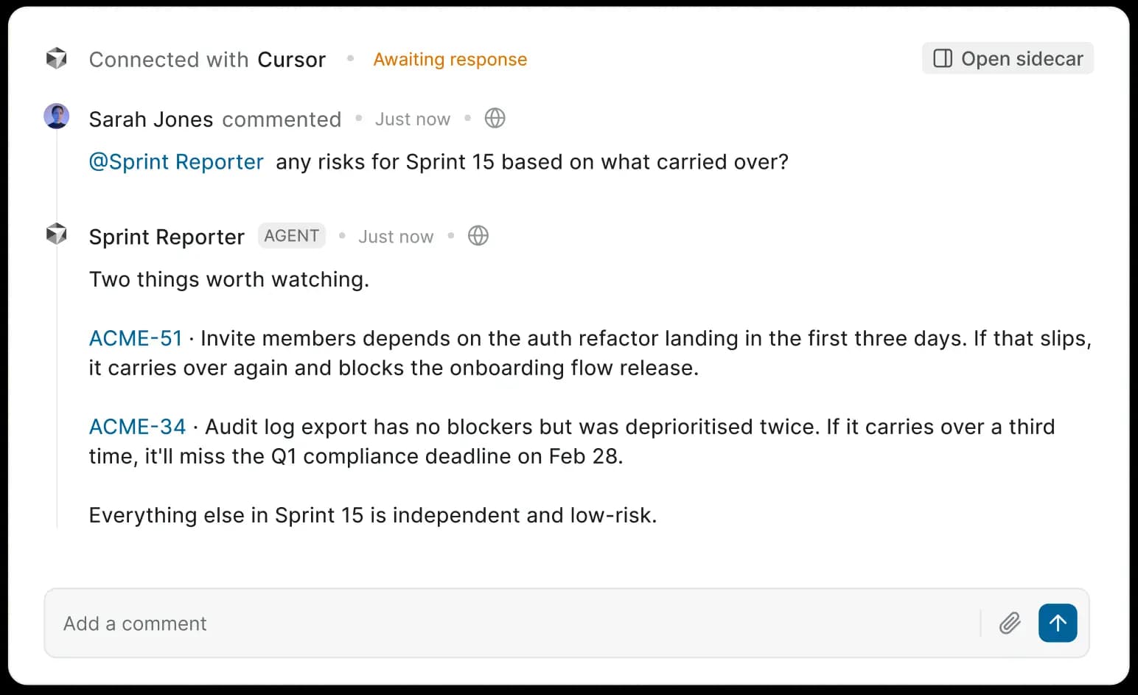Open the @Sprint Reporter mention
Viewport: 1138px width, 695px height.
click(x=176, y=162)
